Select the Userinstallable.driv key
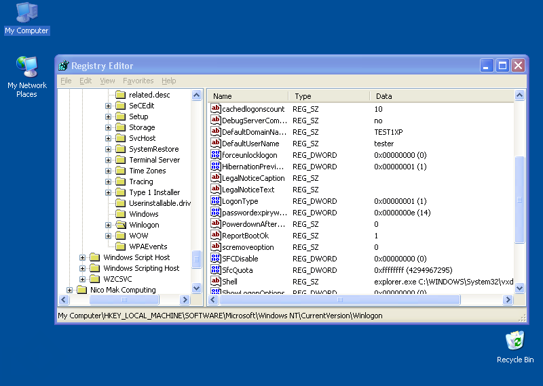 point(160,203)
